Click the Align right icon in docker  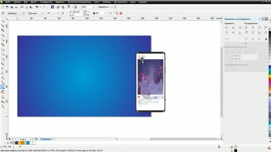[x=240, y=27]
